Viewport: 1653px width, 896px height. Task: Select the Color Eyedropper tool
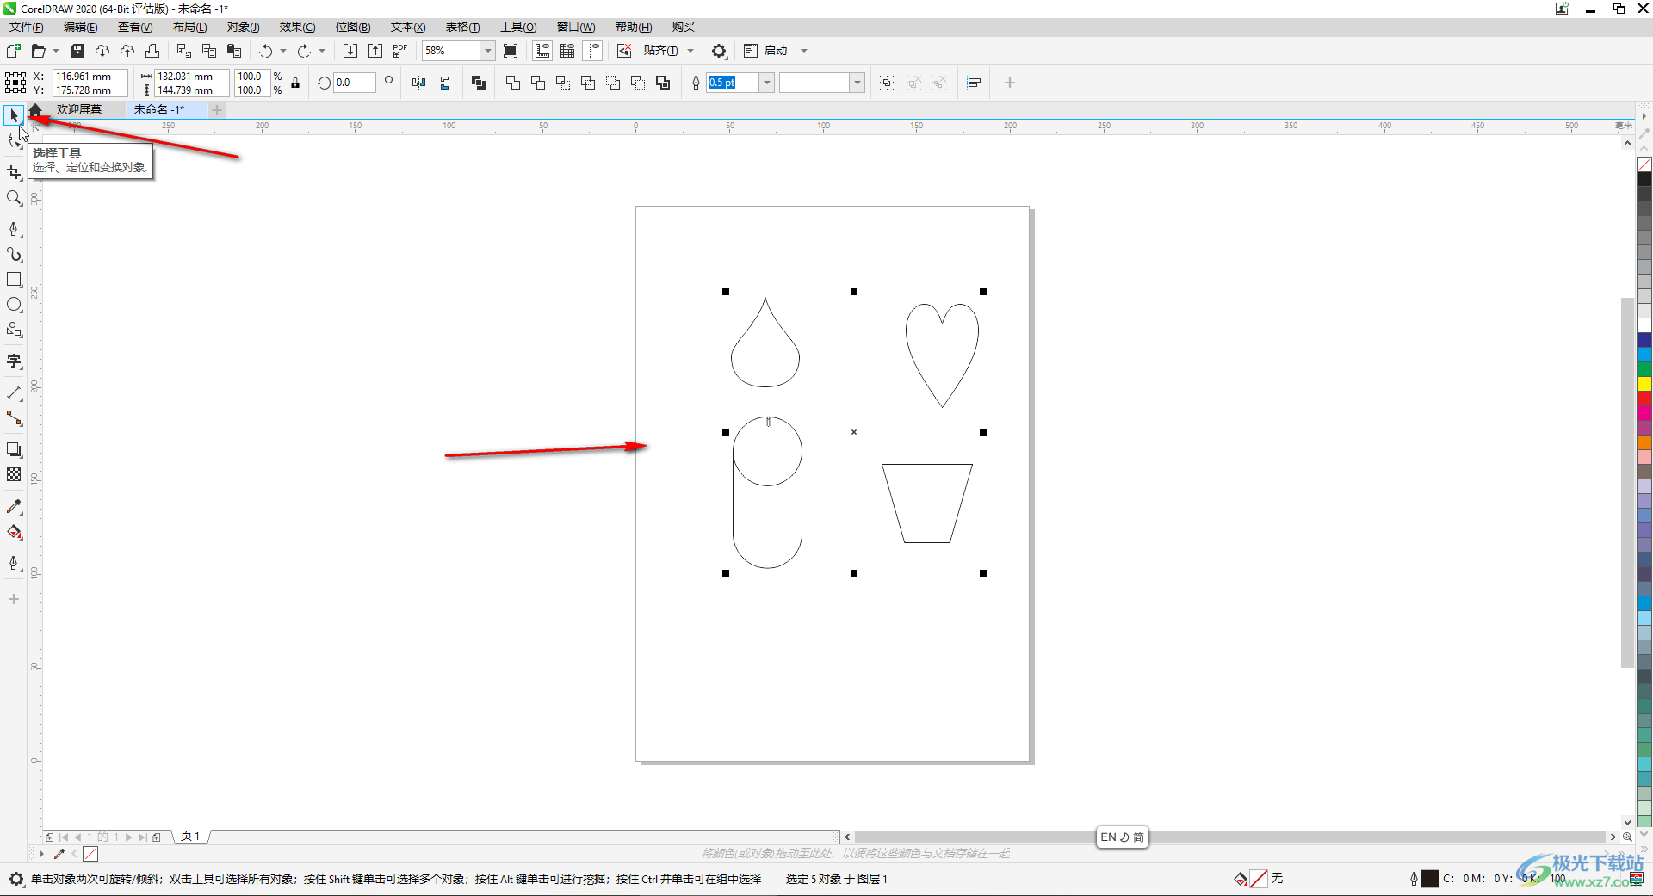[14, 507]
